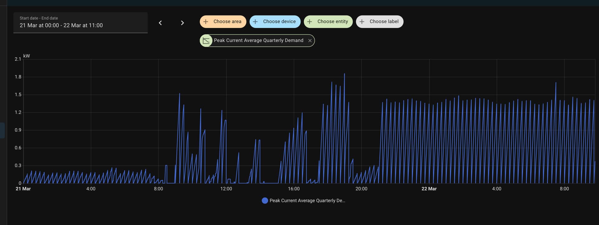Open the Choose device picker
Screen dimensions: 599x225
tap(275, 21)
